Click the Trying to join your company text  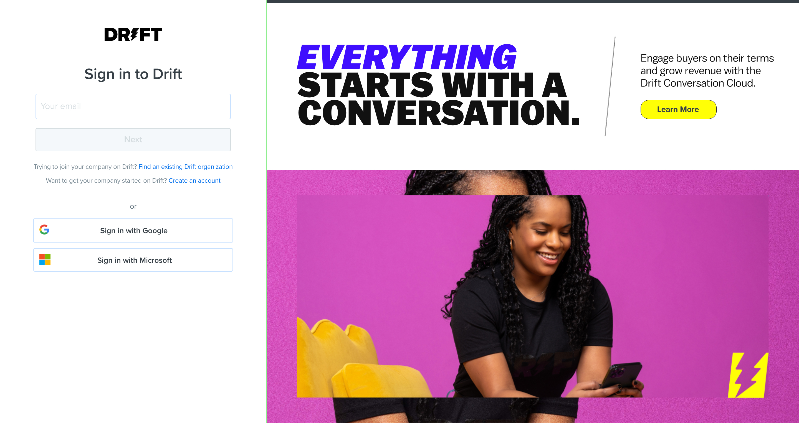[x=85, y=167]
